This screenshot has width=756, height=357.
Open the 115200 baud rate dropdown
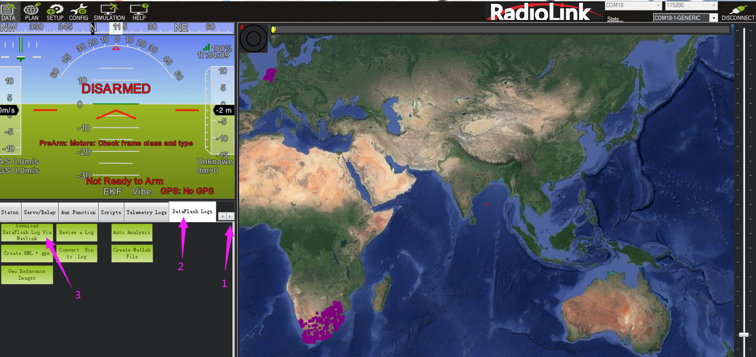click(x=713, y=5)
